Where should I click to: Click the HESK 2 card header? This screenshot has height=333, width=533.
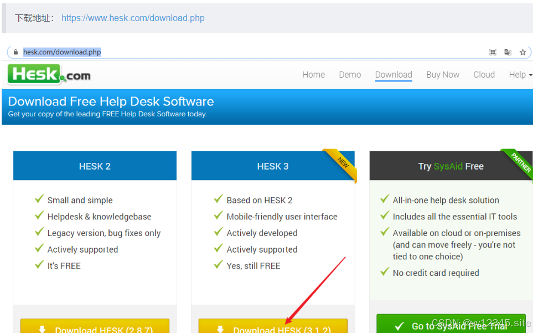pyautogui.click(x=95, y=166)
